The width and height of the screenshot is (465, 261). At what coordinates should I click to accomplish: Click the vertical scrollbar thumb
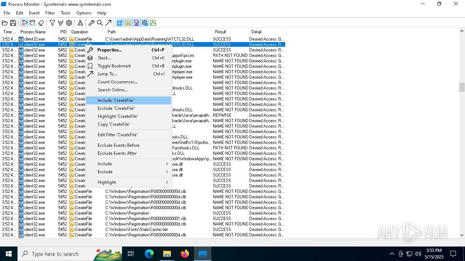[x=462, y=87]
